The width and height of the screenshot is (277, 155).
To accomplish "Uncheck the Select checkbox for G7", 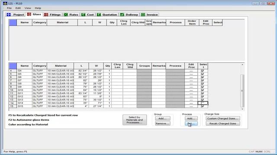I will click(203, 81).
